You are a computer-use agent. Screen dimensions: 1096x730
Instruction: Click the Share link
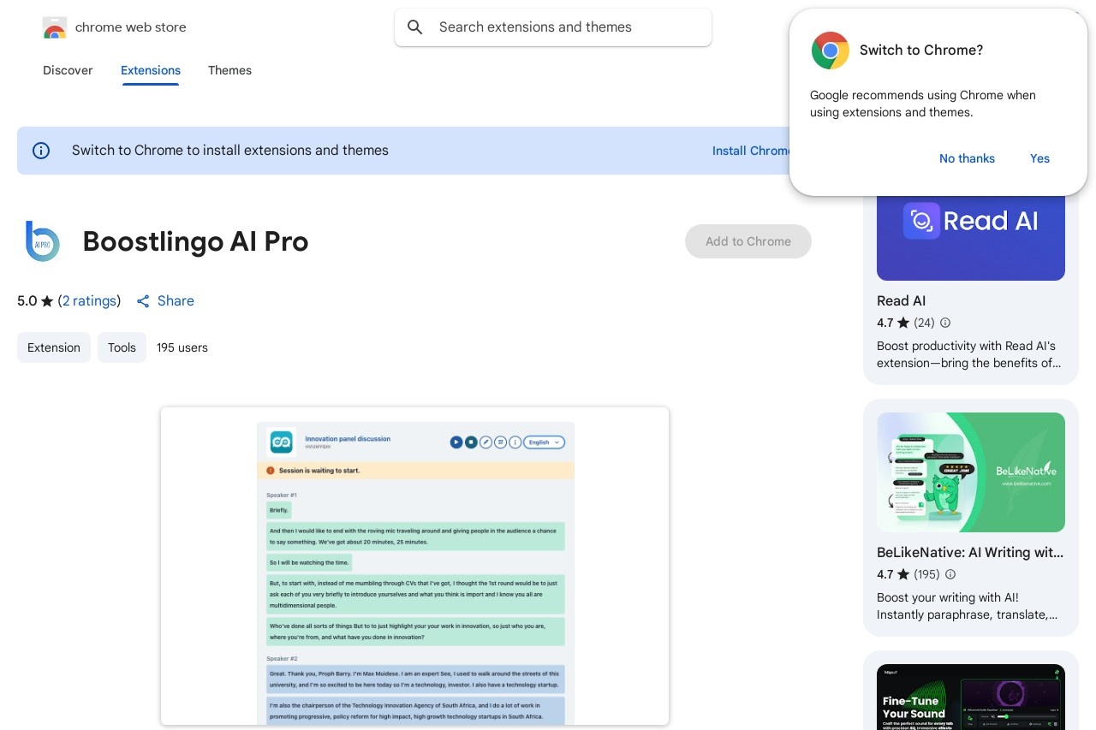point(176,301)
